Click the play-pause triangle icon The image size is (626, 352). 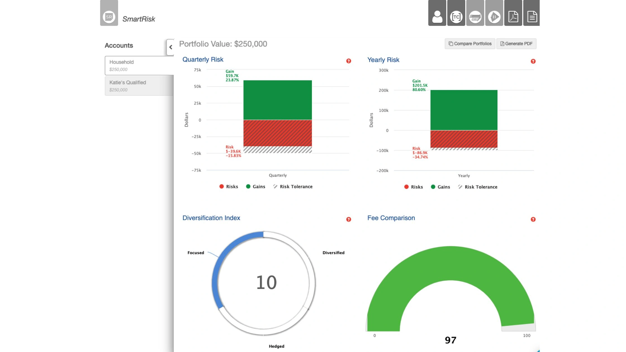pos(494,17)
